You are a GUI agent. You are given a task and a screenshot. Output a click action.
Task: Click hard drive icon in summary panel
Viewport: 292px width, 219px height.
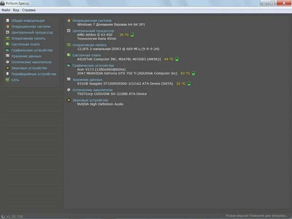tap(69, 79)
